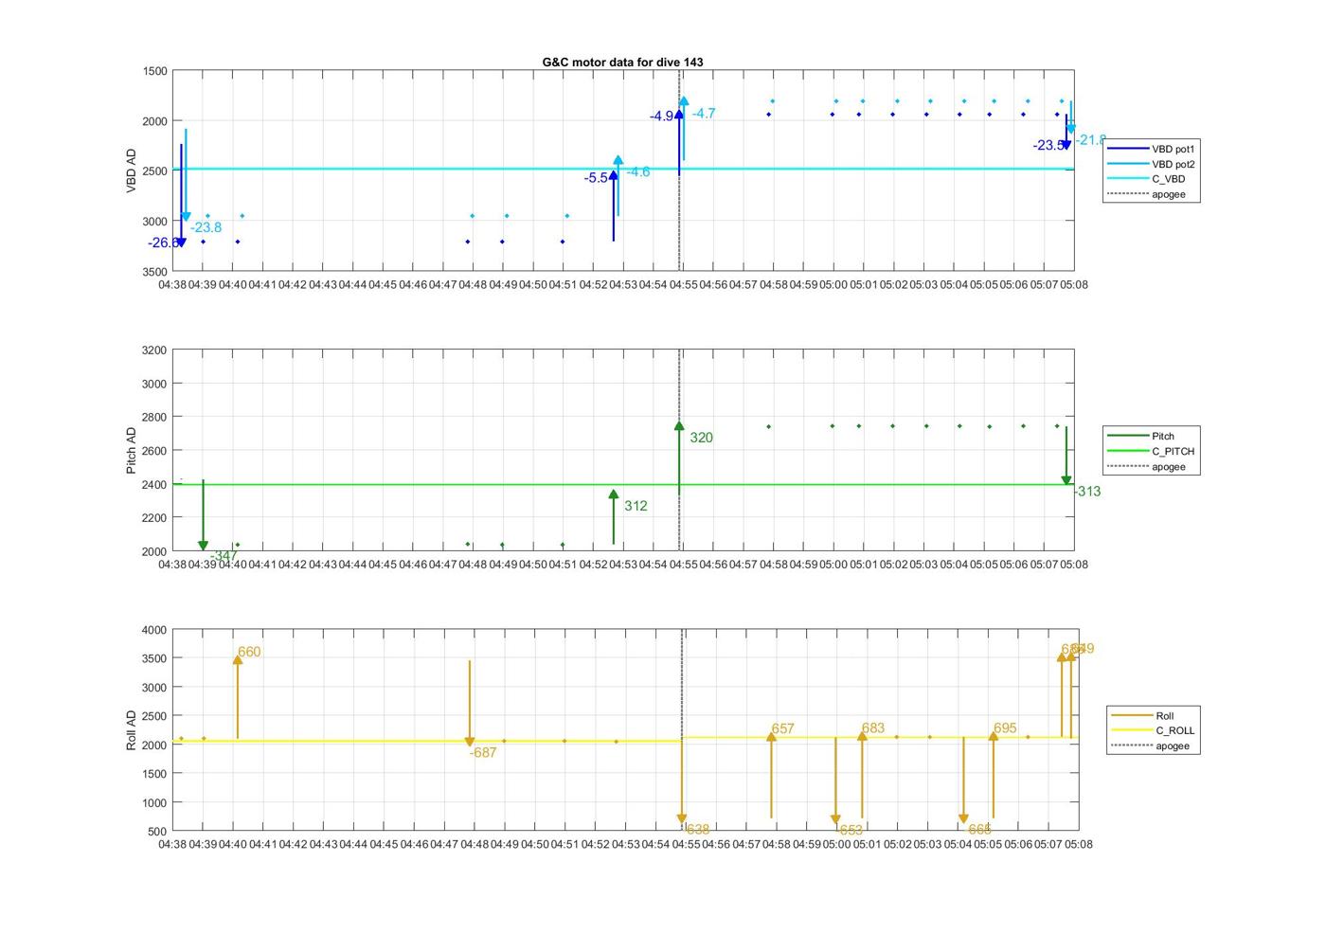Select the 'VBD pot1' legend entry
This screenshot has height=934, width=1326.
tap(1152, 149)
